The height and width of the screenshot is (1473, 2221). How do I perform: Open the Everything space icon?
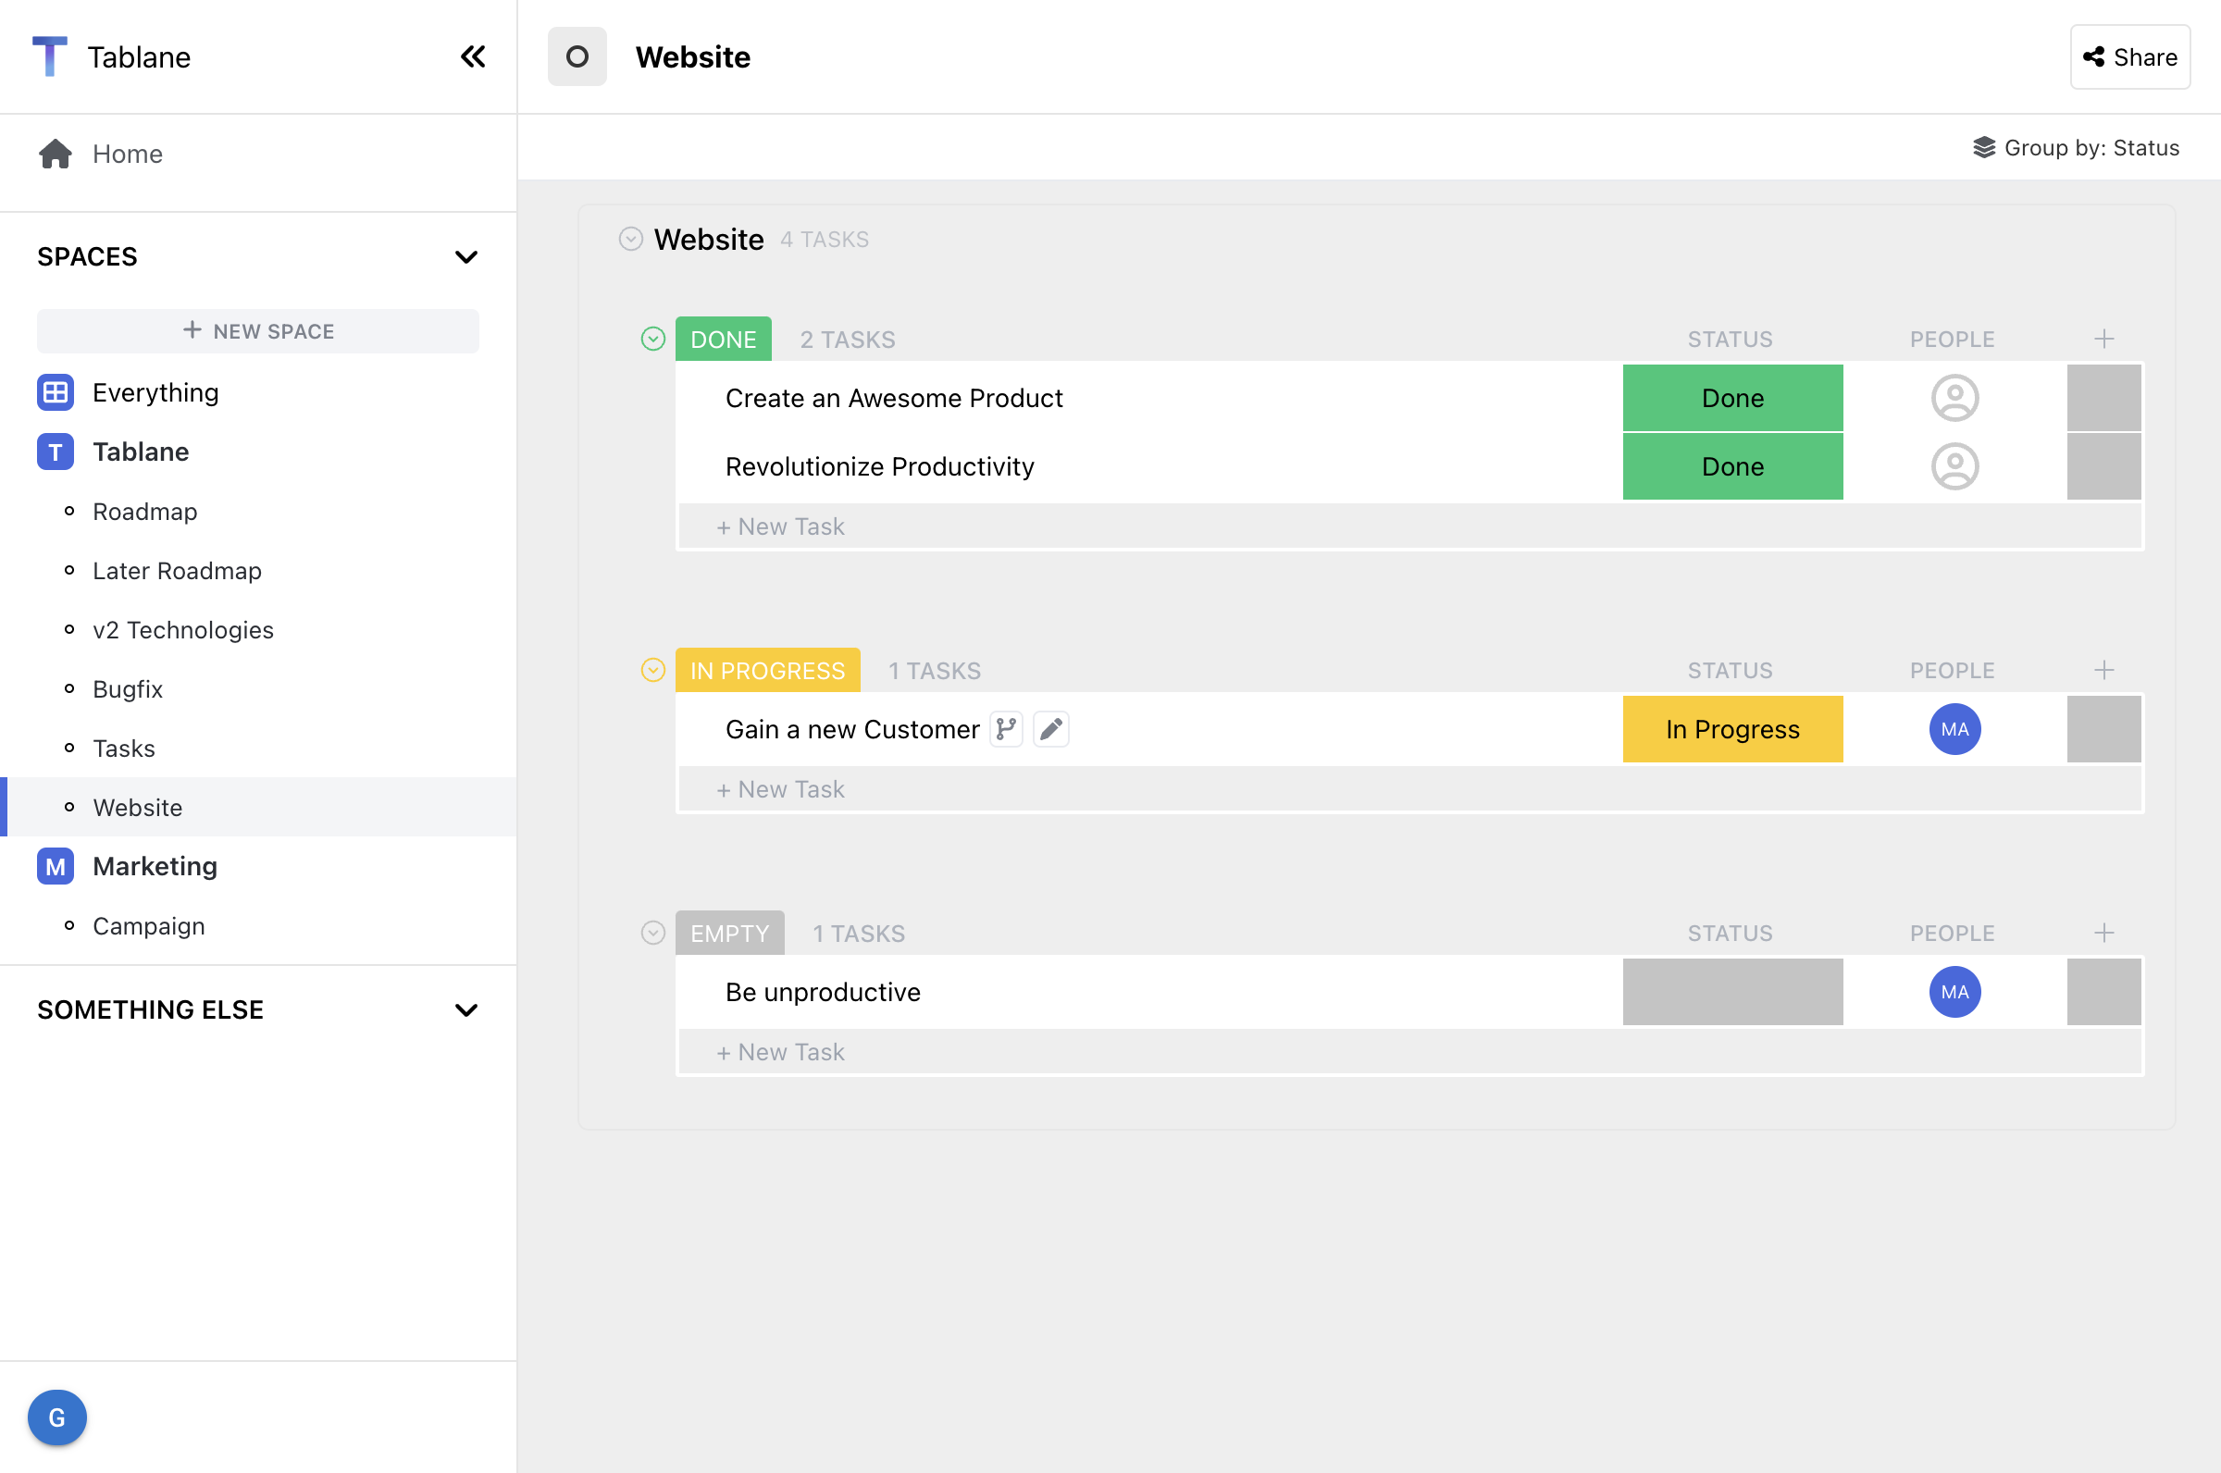click(55, 391)
